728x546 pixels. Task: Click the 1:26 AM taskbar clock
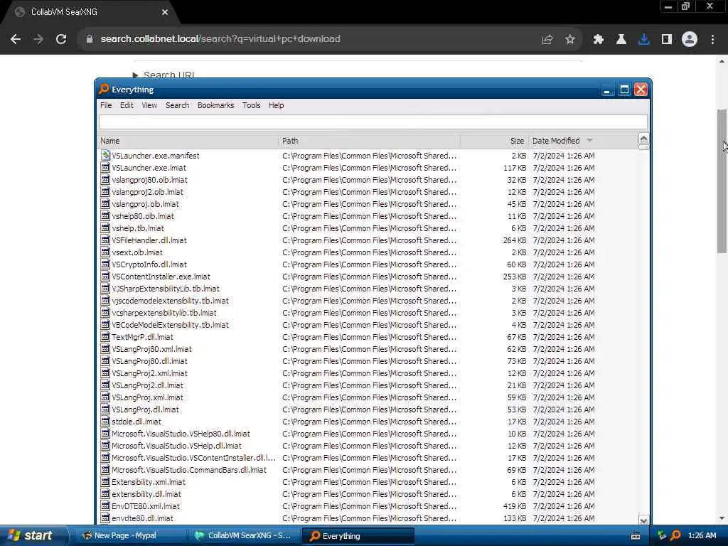pos(702,535)
